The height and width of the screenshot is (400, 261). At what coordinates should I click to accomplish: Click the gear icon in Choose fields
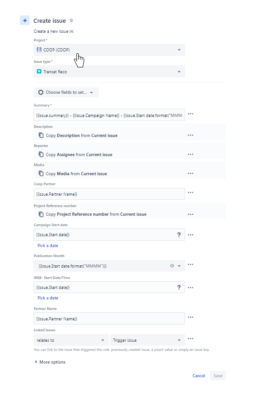[41, 92]
